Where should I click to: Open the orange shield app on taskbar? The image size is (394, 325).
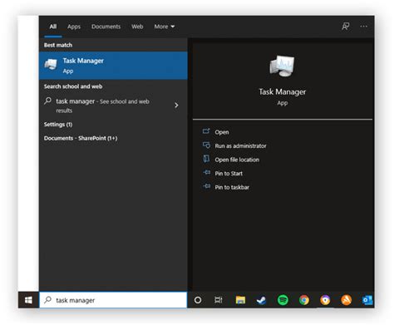tap(325, 300)
